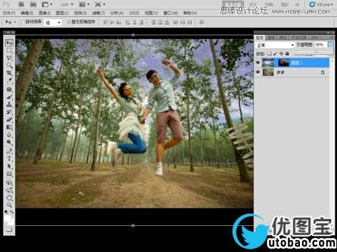337x252 pixels.
Task: Open the arrange documents dropdown
Action: [x=84, y=4]
